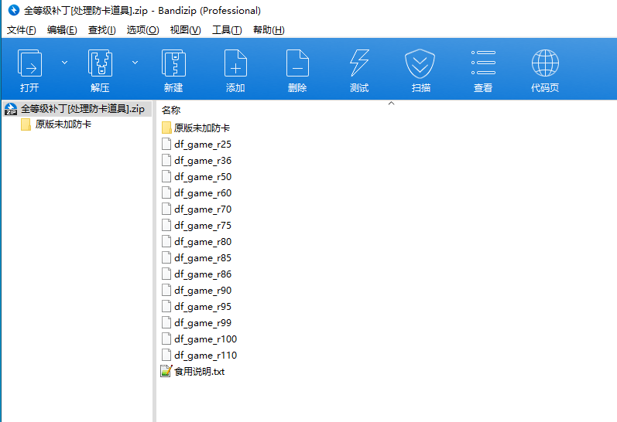Open the 文件(F) menu

[x=21, y=30]
